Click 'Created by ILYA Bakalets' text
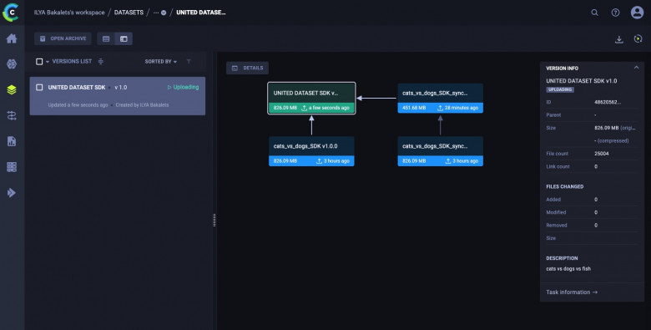This screenshot has width=651, height=330. [x=143, y=105]
